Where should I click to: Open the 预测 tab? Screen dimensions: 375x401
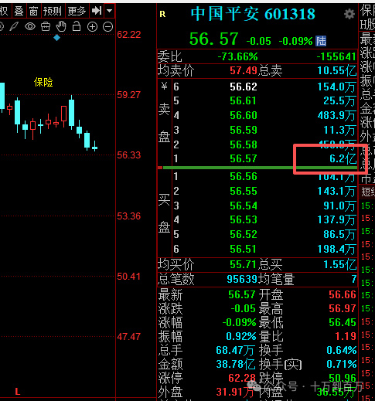(53, 11)
